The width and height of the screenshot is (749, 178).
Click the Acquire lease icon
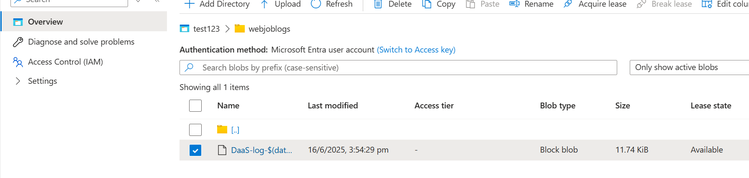coord(568,4)
